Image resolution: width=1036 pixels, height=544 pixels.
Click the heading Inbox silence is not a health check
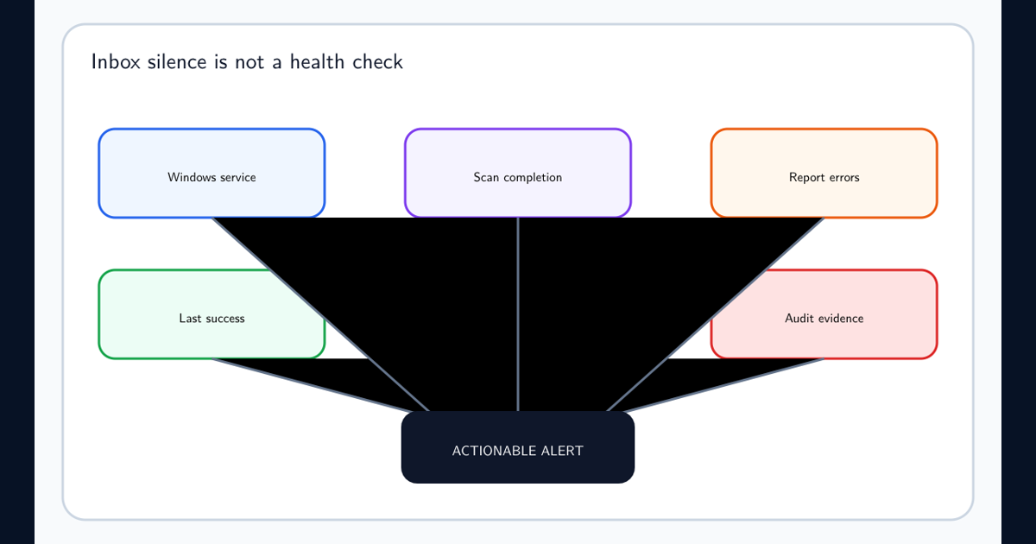point(247,62)
